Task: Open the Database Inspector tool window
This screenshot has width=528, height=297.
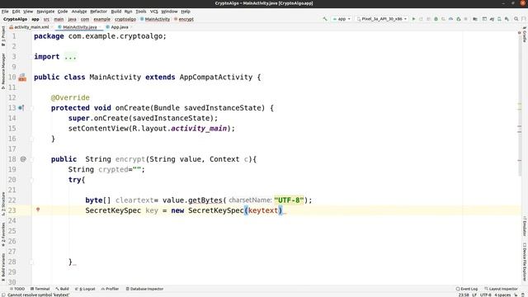Action: coord(144,289)
